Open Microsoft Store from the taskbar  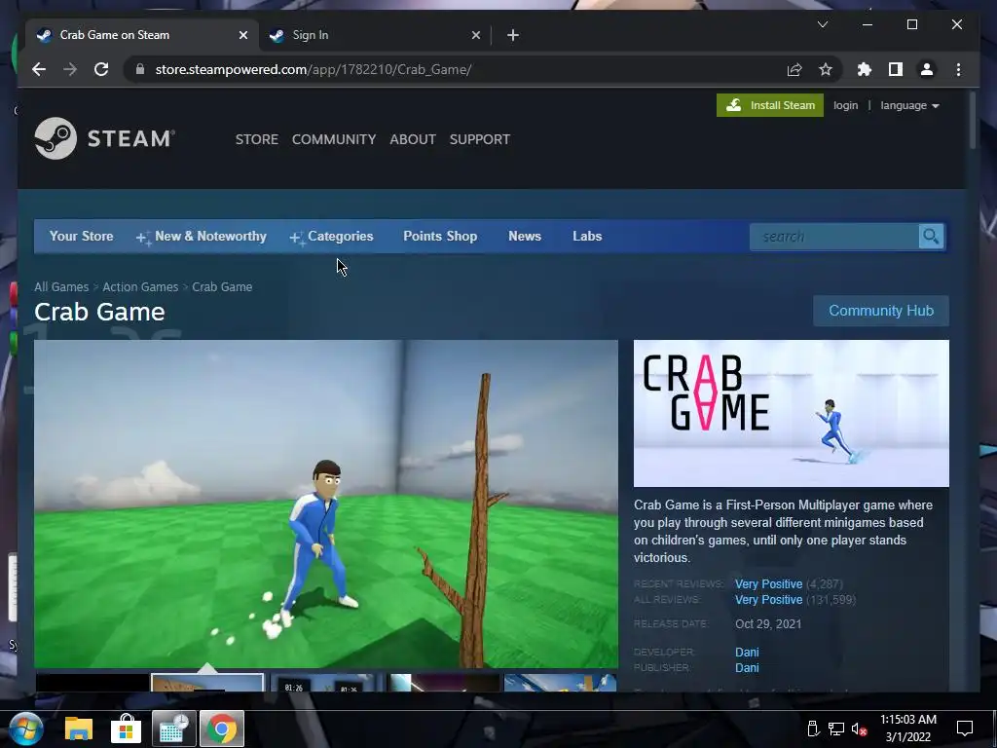pos(126,729)
